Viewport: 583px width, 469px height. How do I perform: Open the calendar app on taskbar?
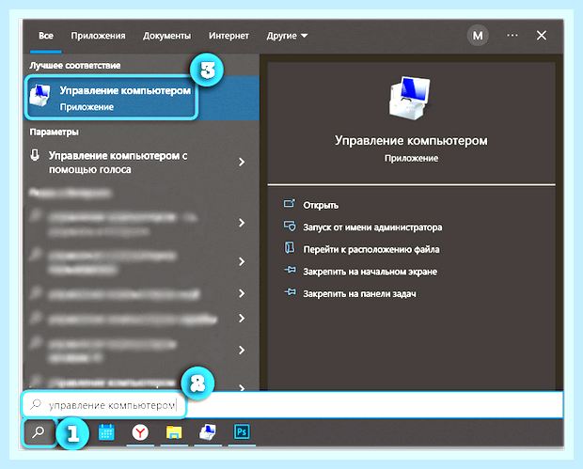pyautogui.click(x=106, y=432)
